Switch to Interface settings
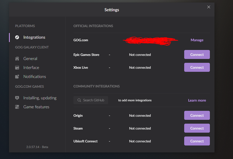The image size is (233, 159). pos(31,68)
